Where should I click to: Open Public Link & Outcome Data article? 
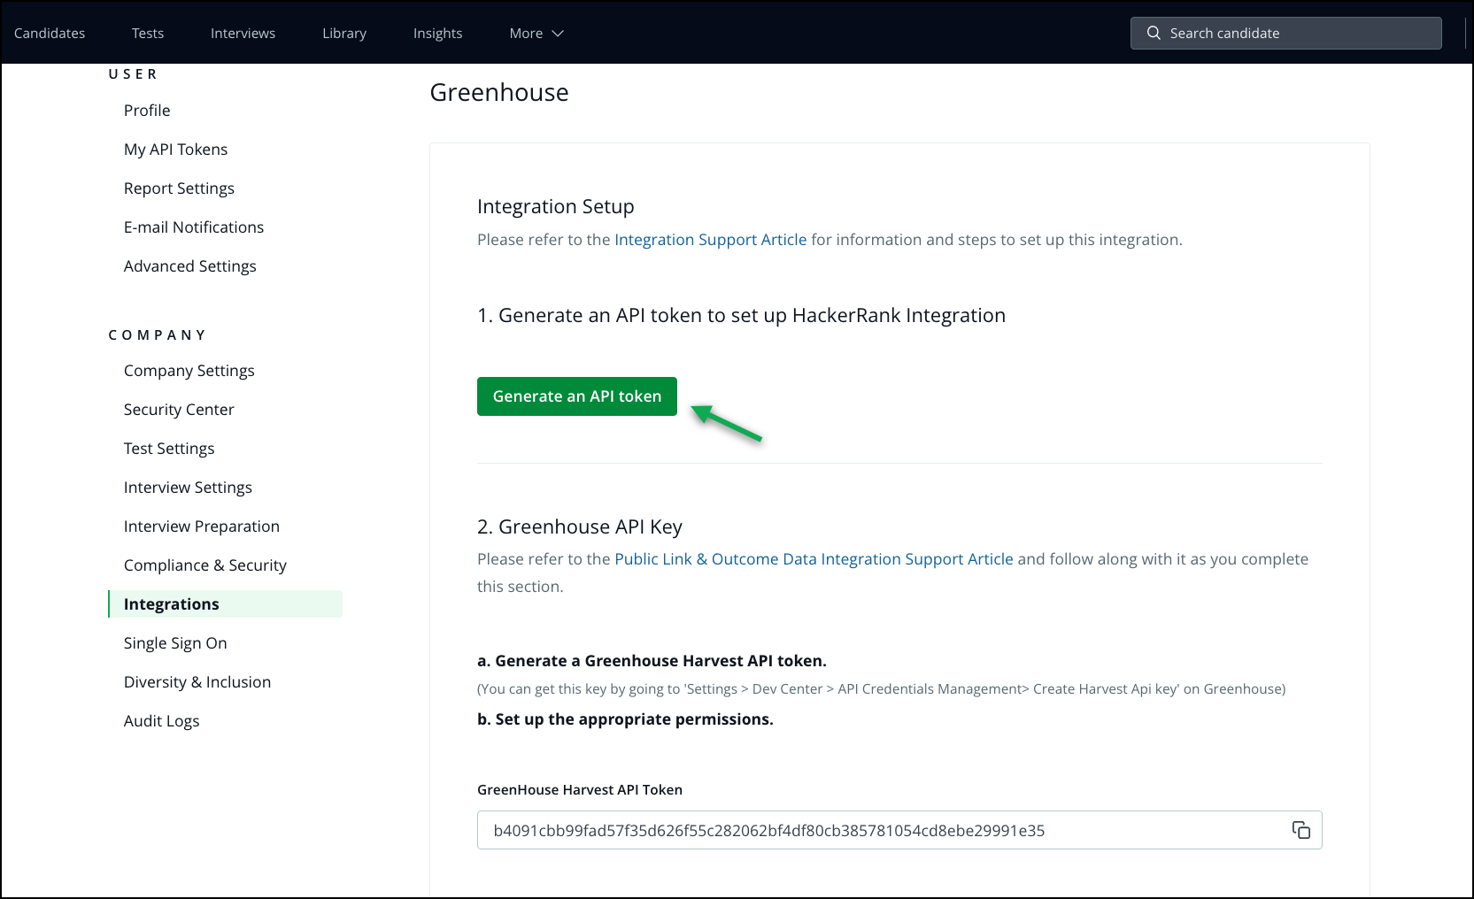[x=814, y=559]
